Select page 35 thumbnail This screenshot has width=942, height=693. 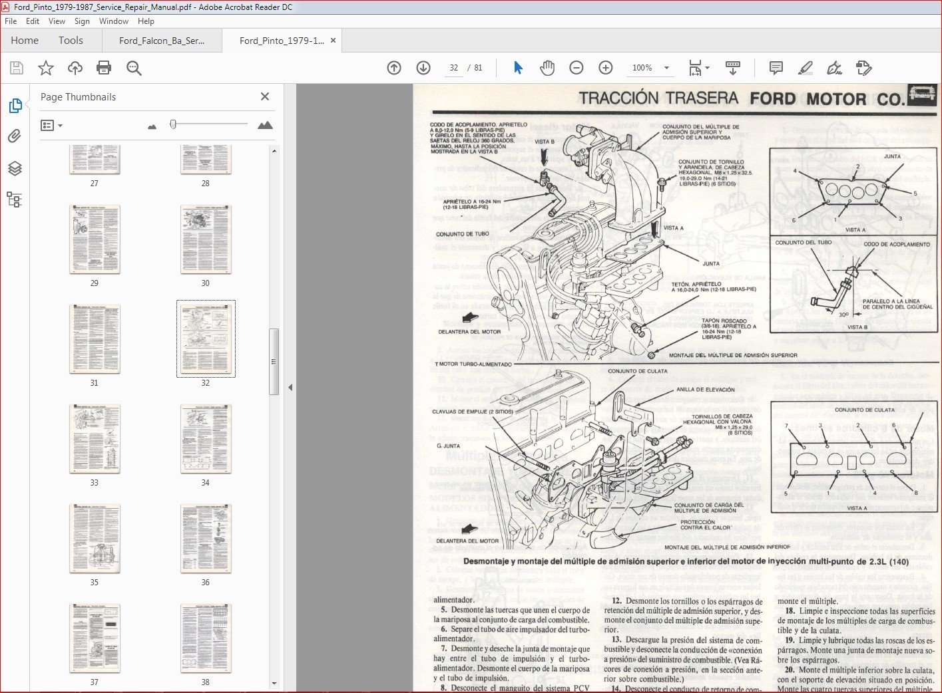tap(95, 539)
